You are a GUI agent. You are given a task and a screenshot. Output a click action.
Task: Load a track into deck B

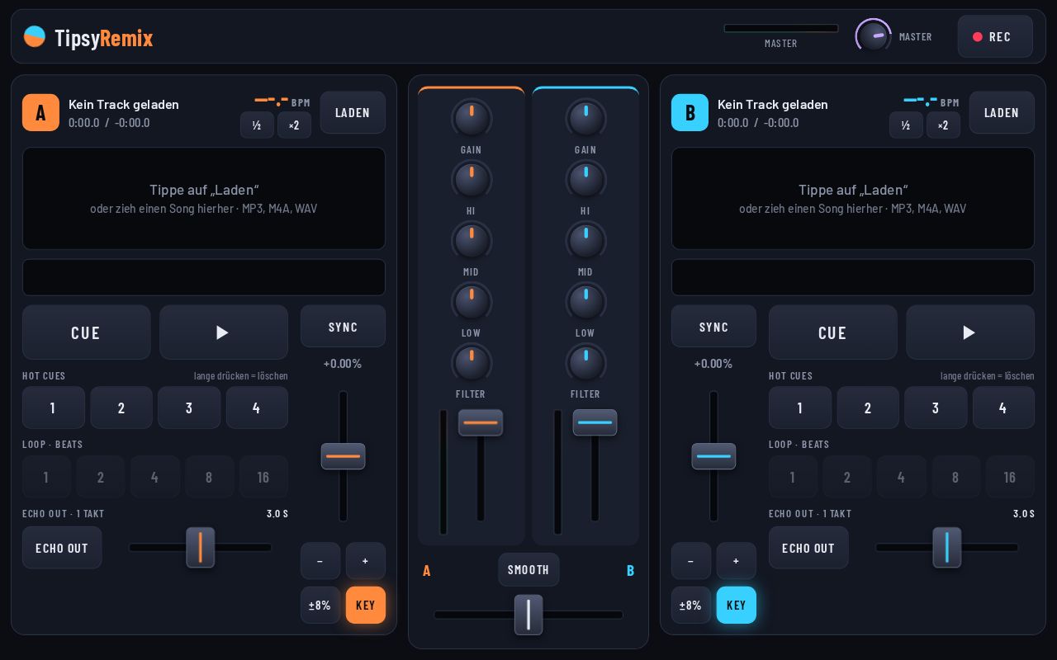coord(1002,112)
